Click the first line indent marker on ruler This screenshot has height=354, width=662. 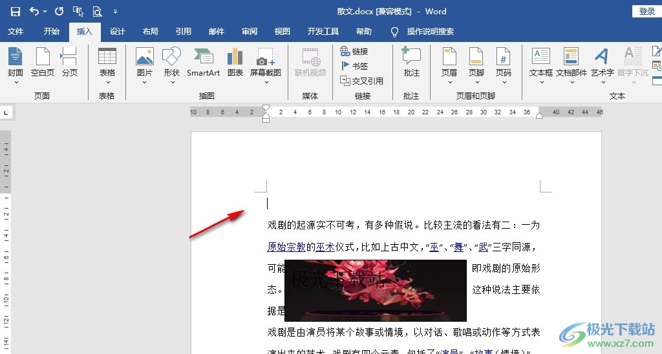[x=266, y=108]
